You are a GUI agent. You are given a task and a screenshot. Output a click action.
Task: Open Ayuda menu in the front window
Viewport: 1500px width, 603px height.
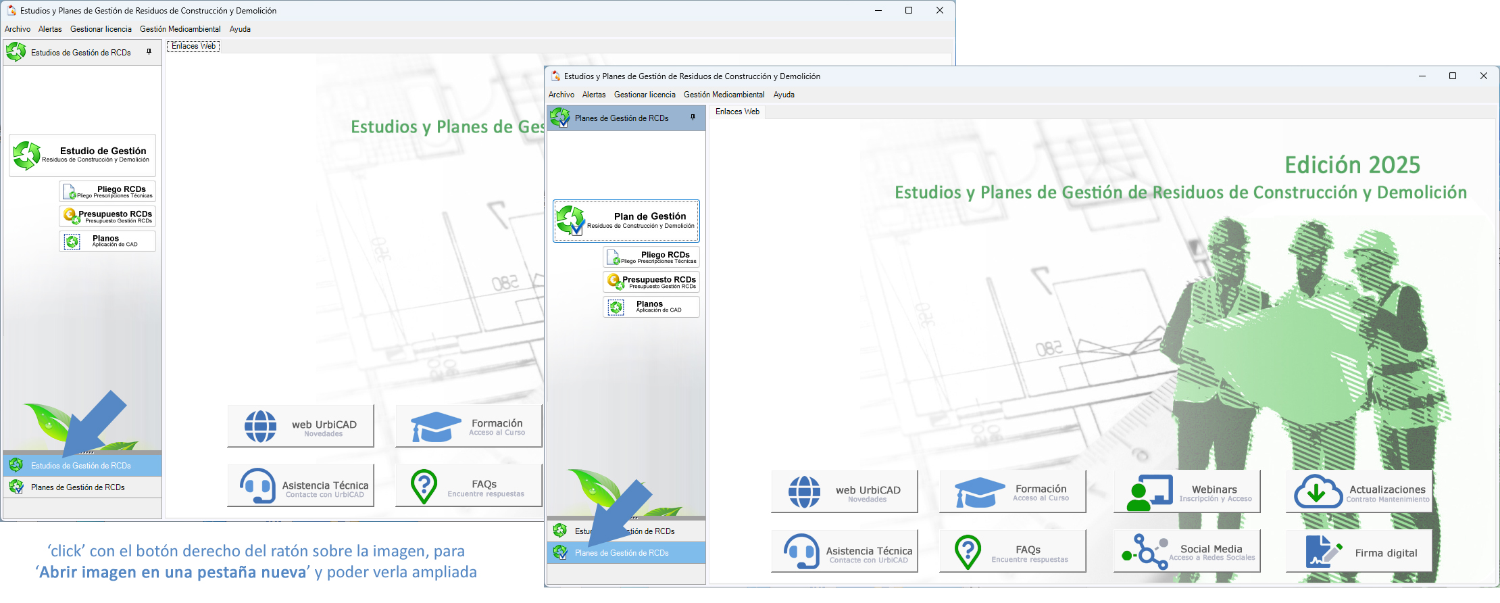(x=784, y=95)
